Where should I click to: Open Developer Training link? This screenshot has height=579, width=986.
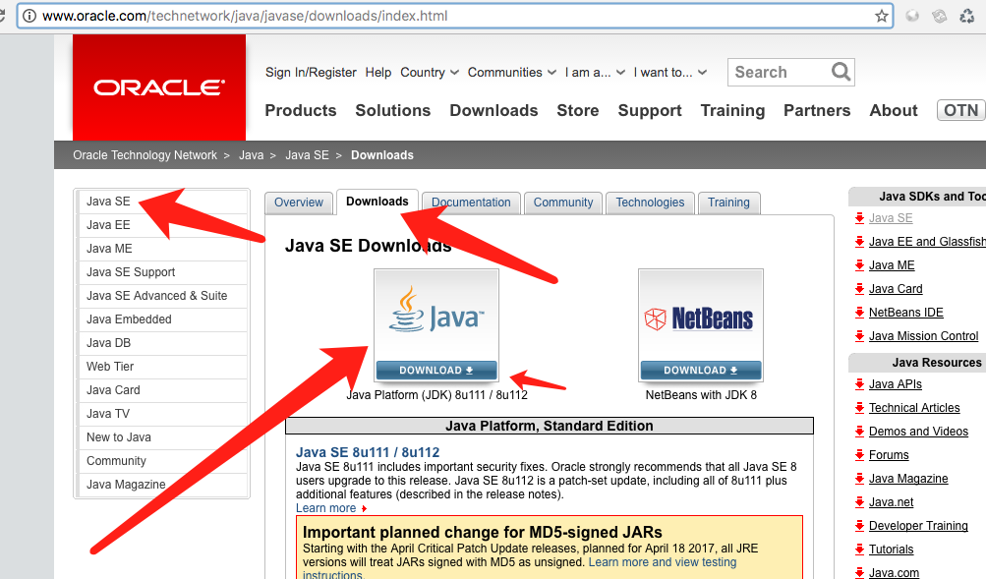[x=919, y=526]
